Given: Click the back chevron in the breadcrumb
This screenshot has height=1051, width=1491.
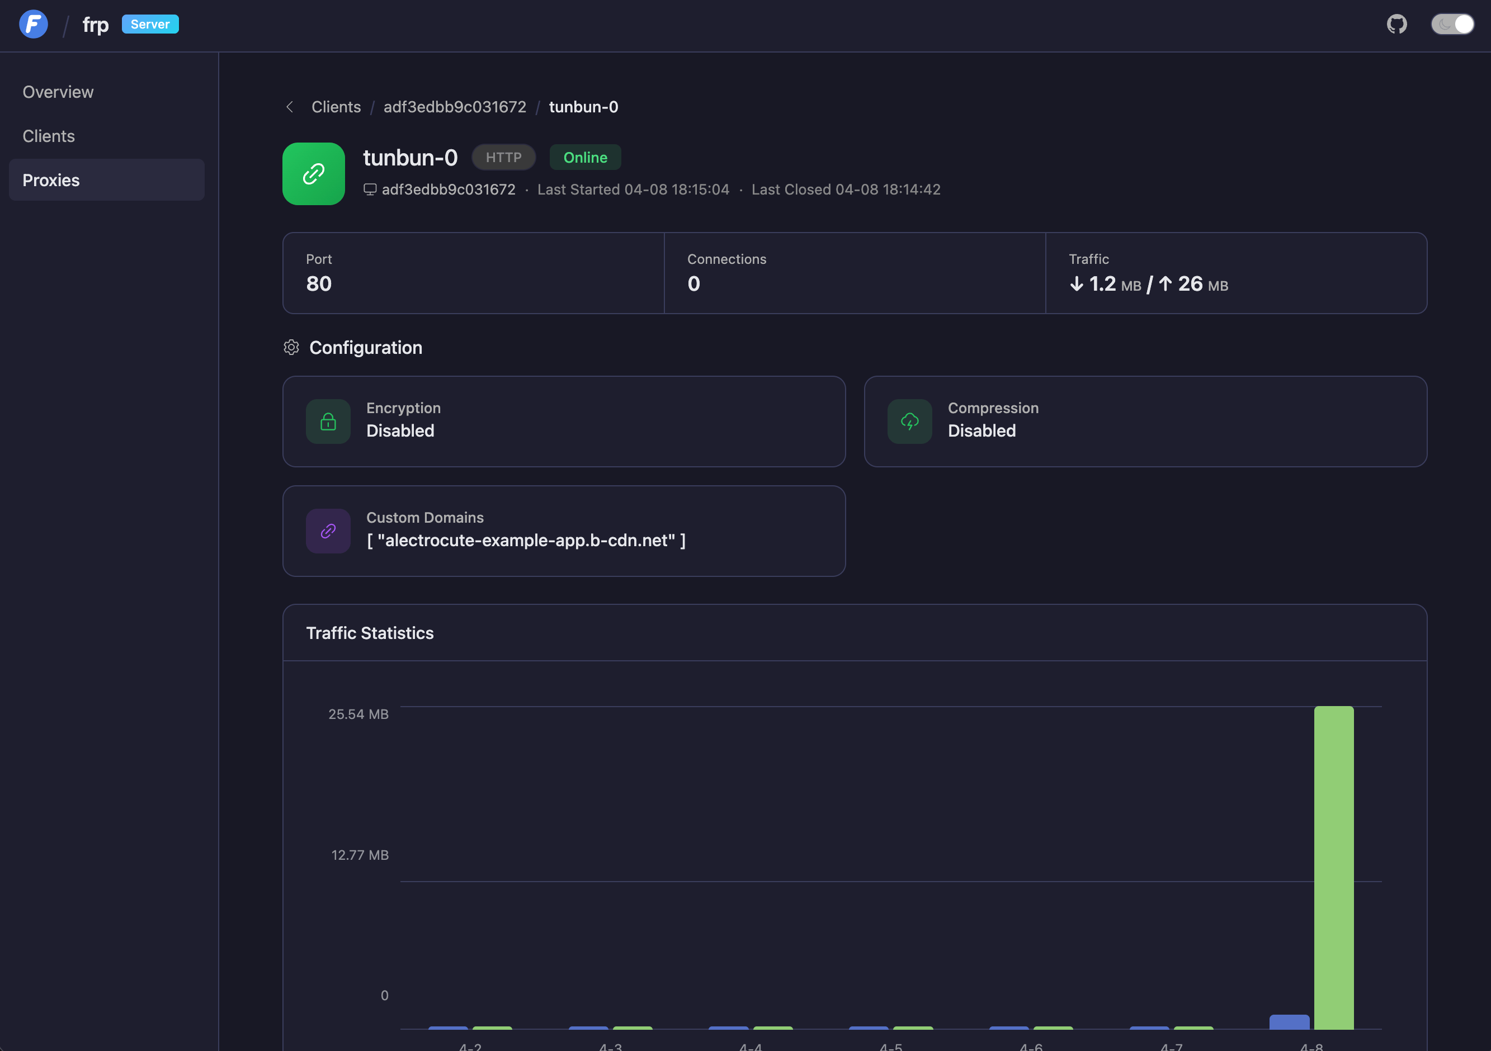Looking at the screenshot, I should pyautogui.click(x=290, y=107).
